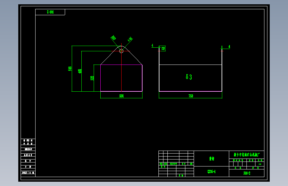Click the 750 horizontal dimension text
This screenshot has width=288, height=186.
pos(191,96)
